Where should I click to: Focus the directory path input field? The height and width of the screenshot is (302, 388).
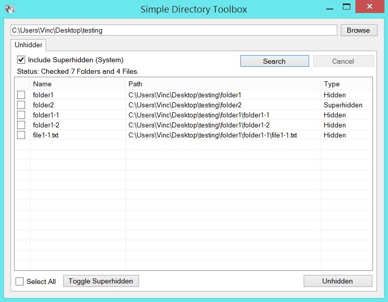click(174, 30)
